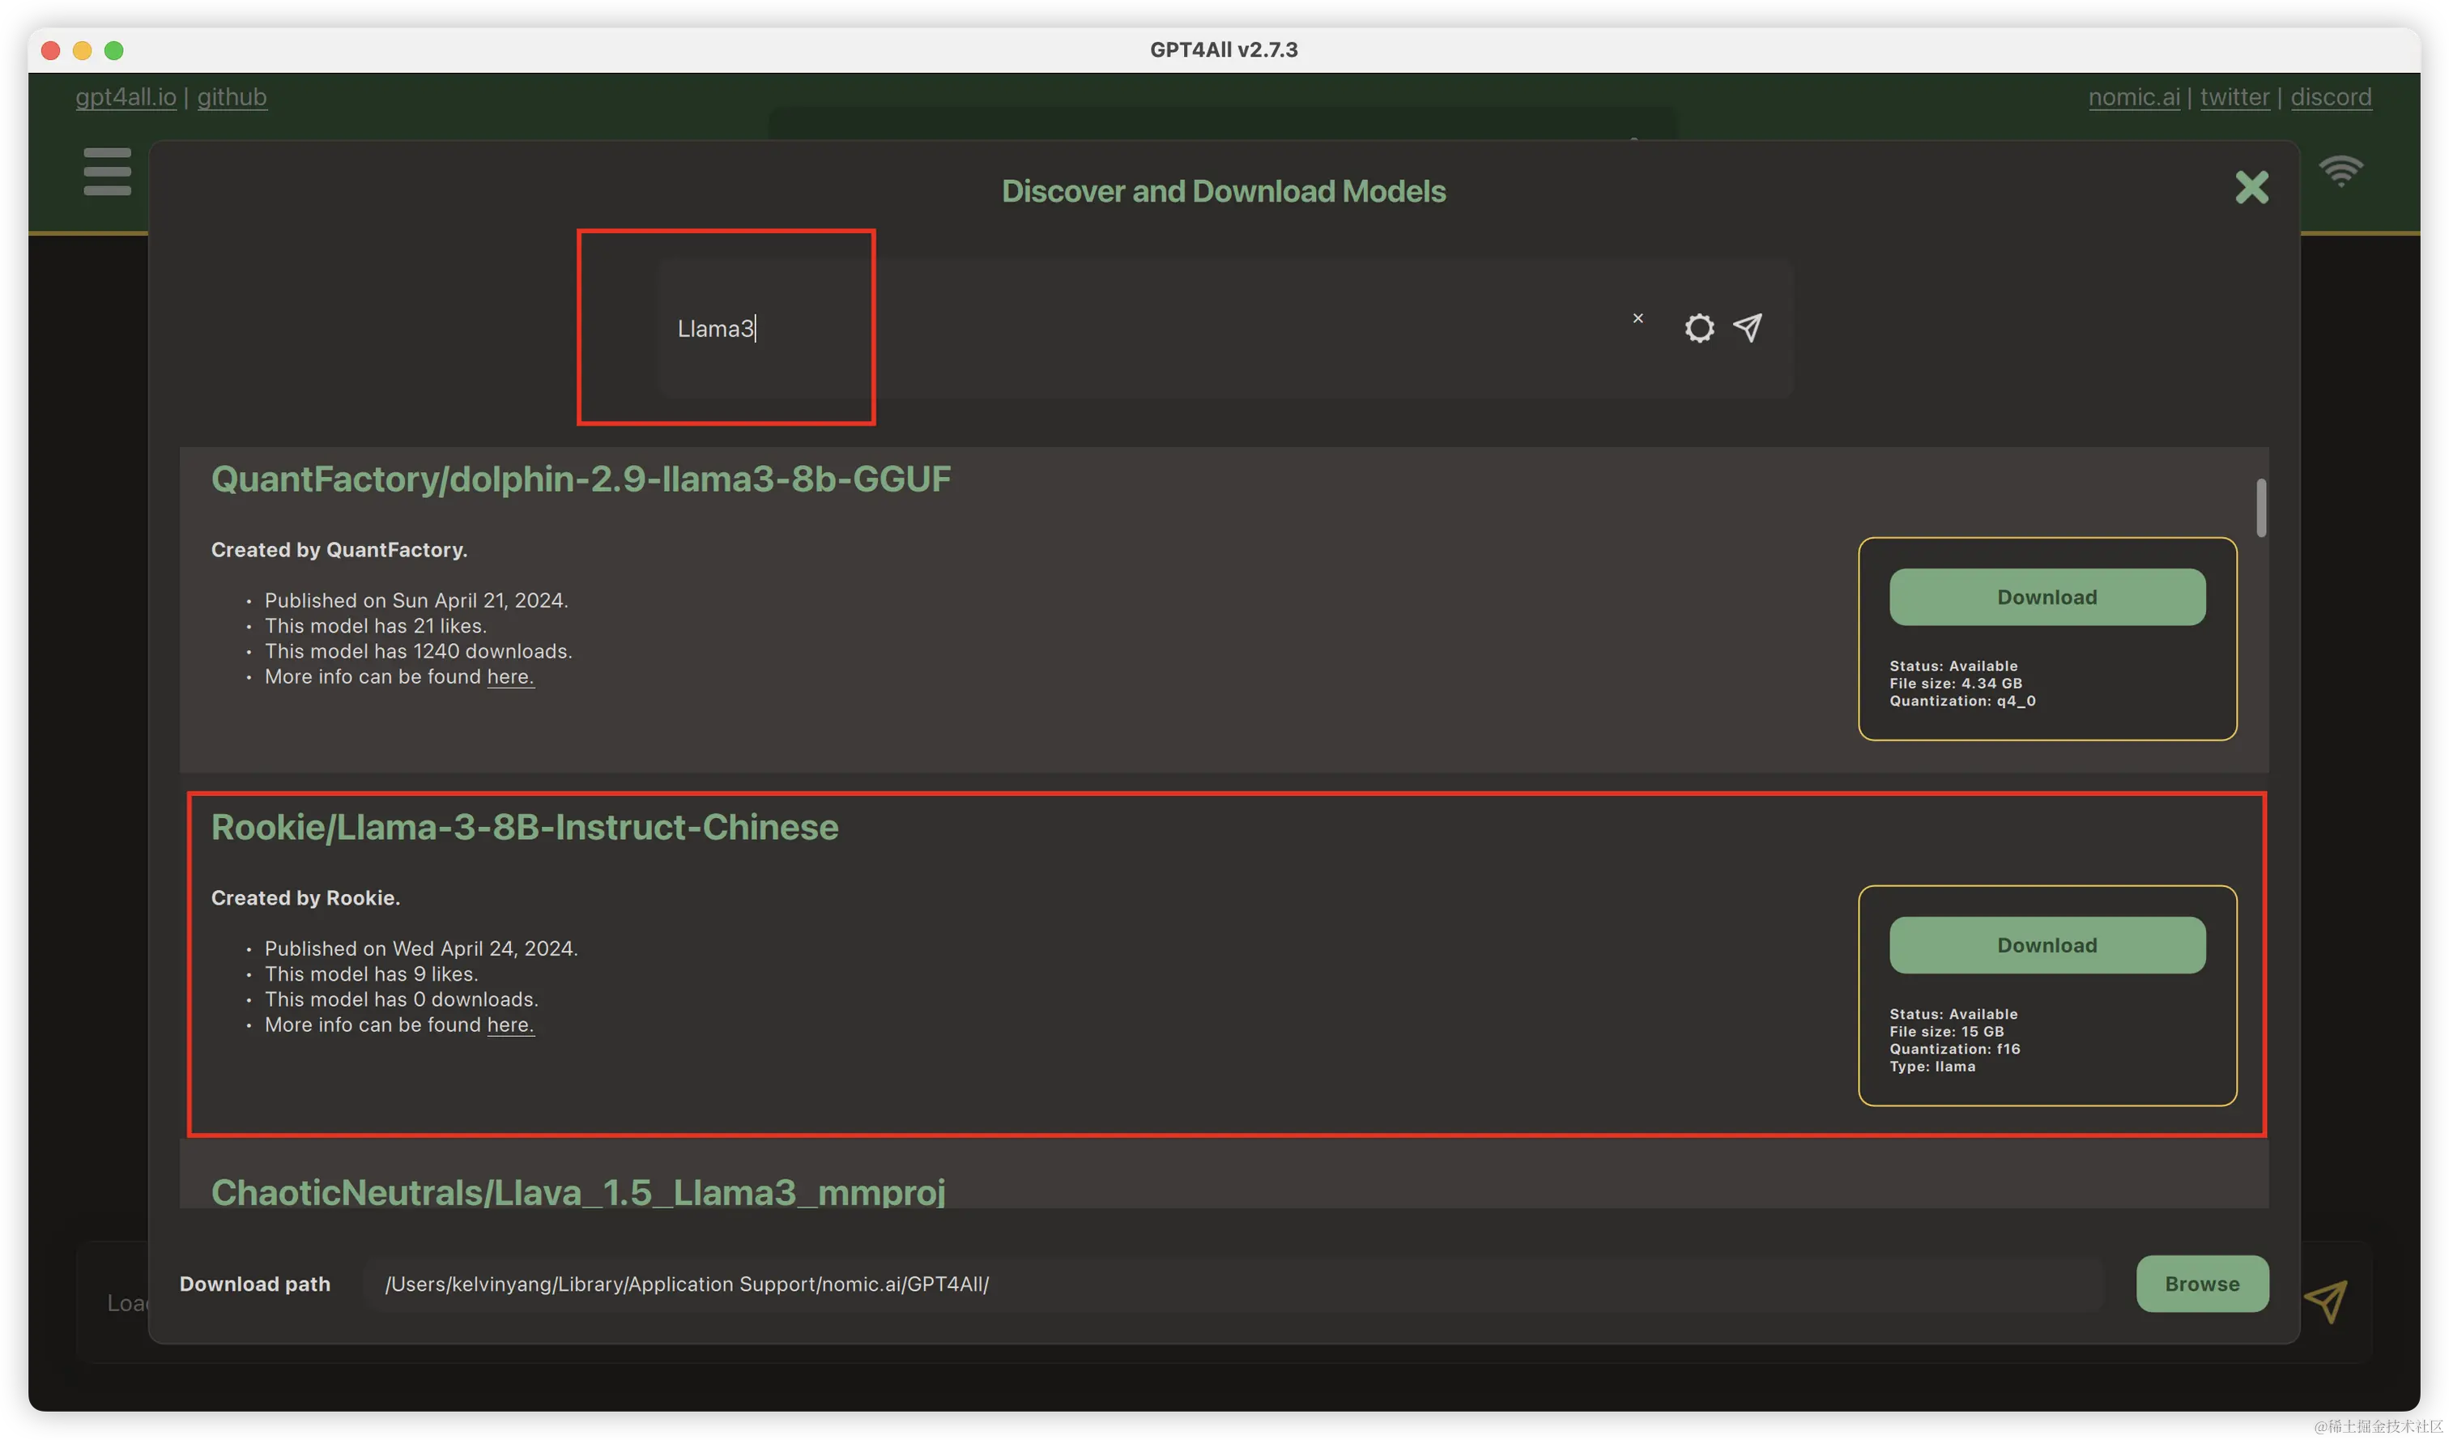Open the github link
Screen dimensions: 2449x1440
(232, 97)
